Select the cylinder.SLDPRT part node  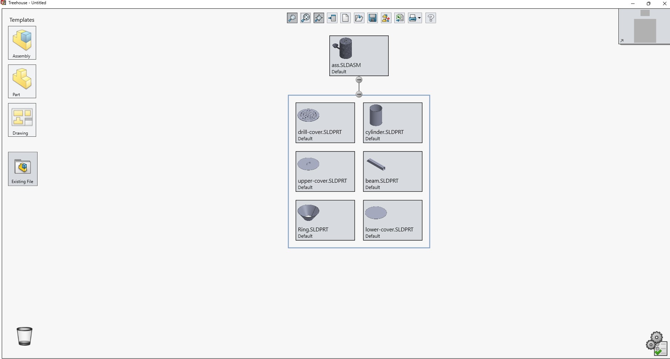[x=393, y=123]
